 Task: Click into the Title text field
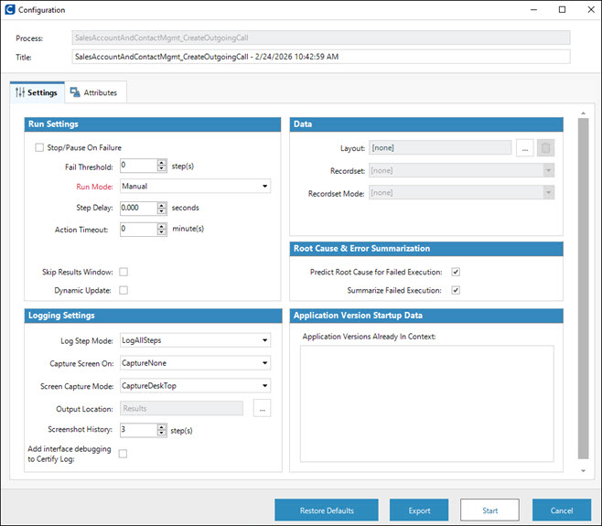point(320,57)
